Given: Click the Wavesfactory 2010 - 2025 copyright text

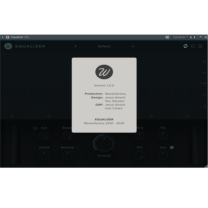Looking at the screenshot, I should tap(104, 123).
